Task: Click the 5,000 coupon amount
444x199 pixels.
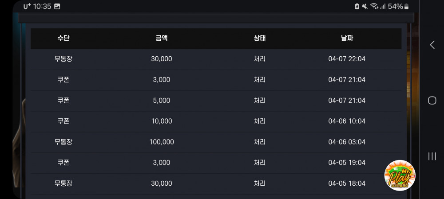Action: tap(162, 101)
